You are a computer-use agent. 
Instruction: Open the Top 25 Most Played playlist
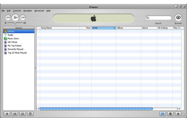(x=19, y=53)
